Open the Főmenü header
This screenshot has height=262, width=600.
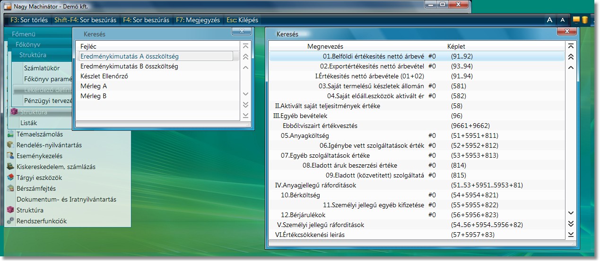(x=24, y=34)
